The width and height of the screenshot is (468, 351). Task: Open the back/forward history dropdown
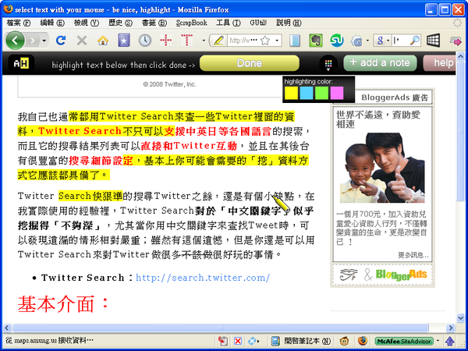coord(44,41)
